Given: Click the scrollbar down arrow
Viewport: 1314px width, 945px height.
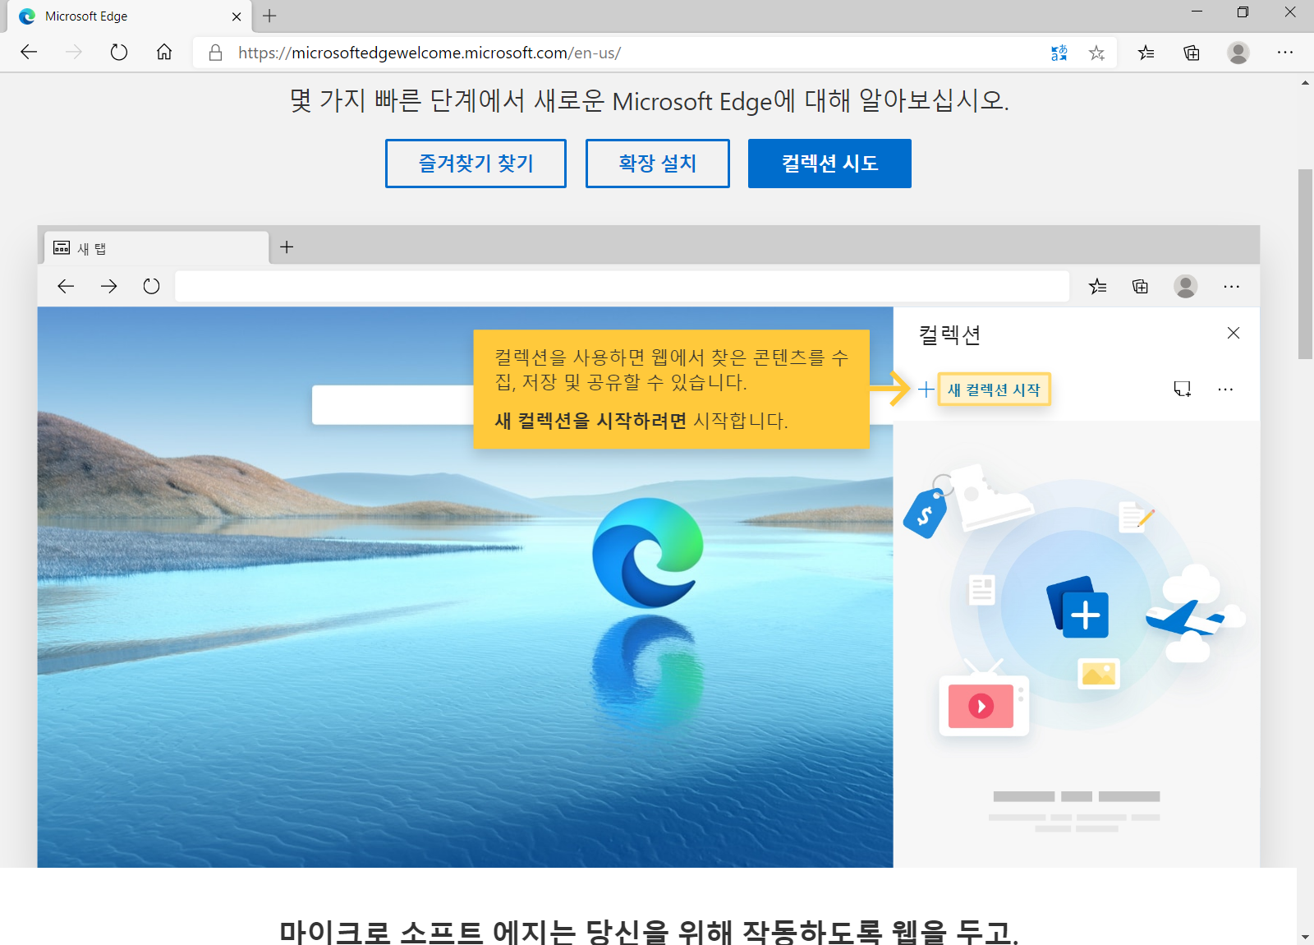Looking at the screenshot, I should click(x=1305, y=937).
